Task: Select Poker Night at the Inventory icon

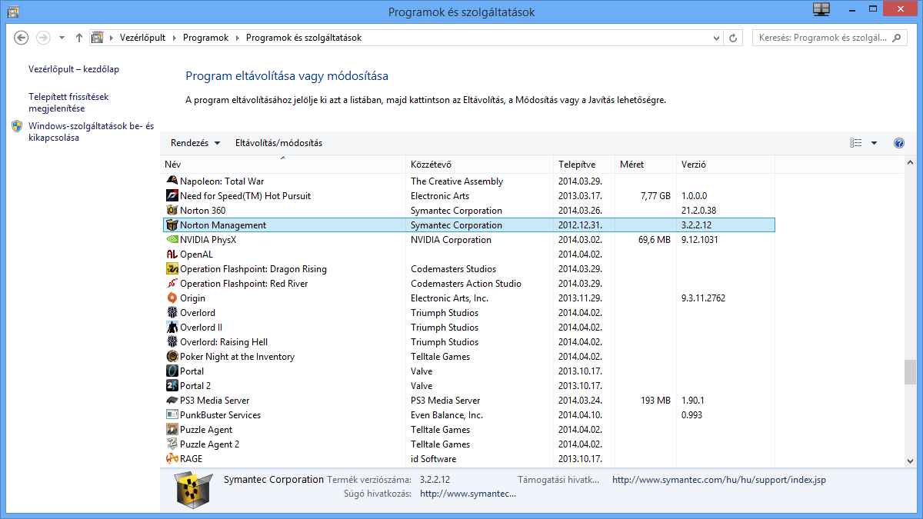Action: (x=172, y=357)
